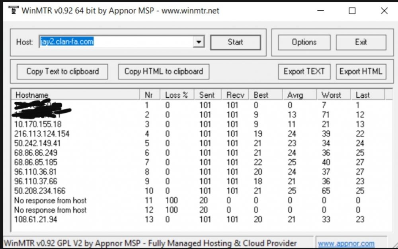Click the Recv column header
This screenshot has height=249, width=398.
[235, 95]
